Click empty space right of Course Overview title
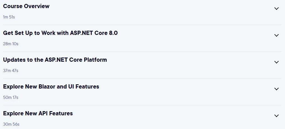 (160, 6)
